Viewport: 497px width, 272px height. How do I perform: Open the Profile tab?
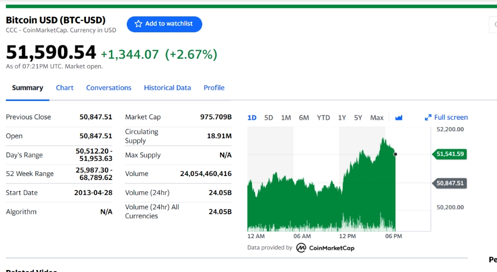tap(214, 88)
